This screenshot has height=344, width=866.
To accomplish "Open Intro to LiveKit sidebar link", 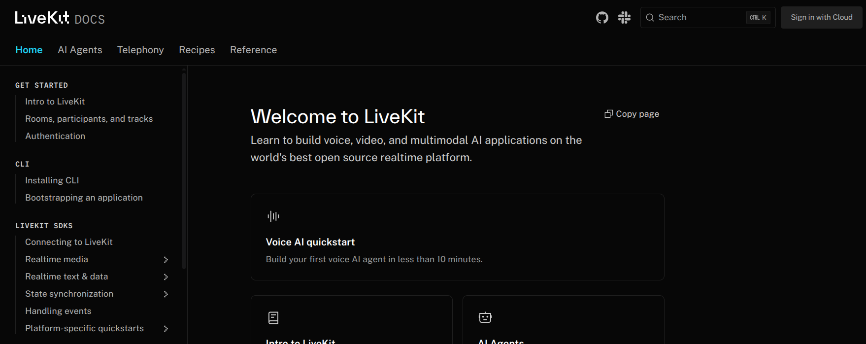I will [55, 102].
